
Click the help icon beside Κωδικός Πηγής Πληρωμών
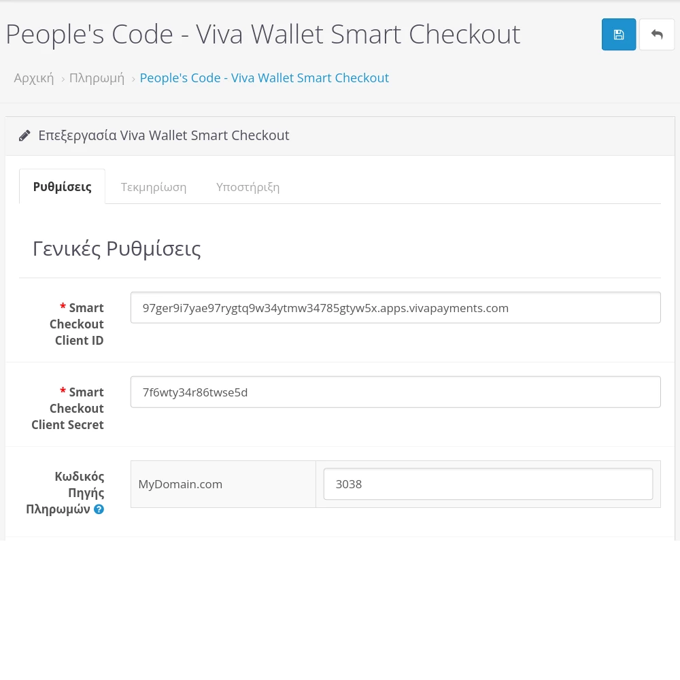click(x=99, y=509)
